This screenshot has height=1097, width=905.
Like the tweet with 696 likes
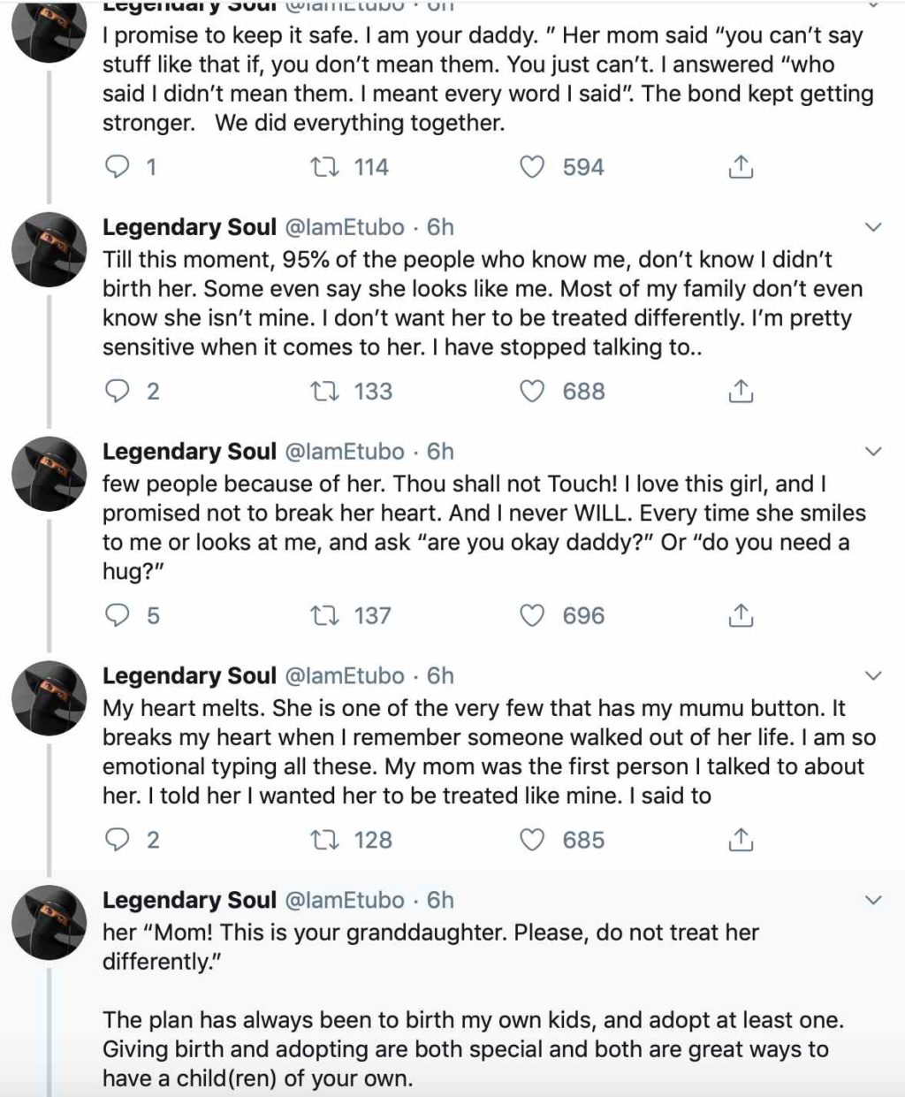tap(531, 615)
